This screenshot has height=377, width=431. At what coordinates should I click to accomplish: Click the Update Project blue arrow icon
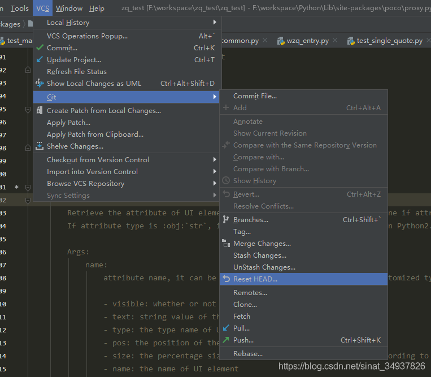40,59
